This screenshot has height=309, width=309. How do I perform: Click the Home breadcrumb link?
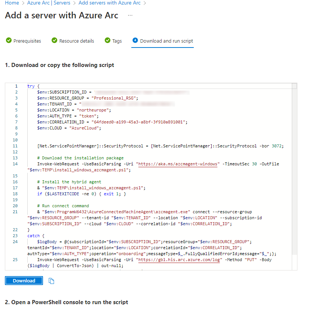(12, 3)
